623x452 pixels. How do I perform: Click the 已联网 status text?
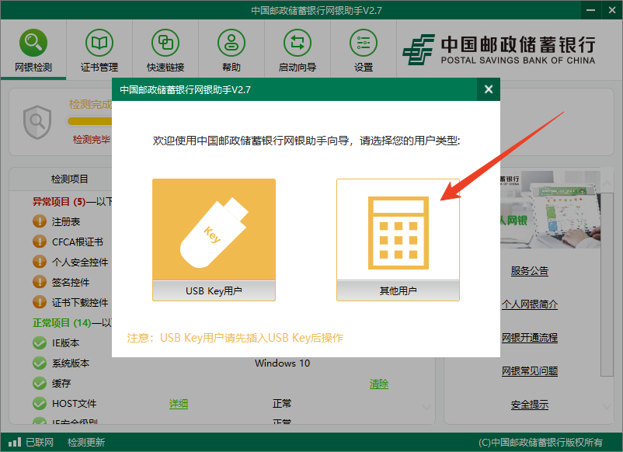click(x=40, y=442)
